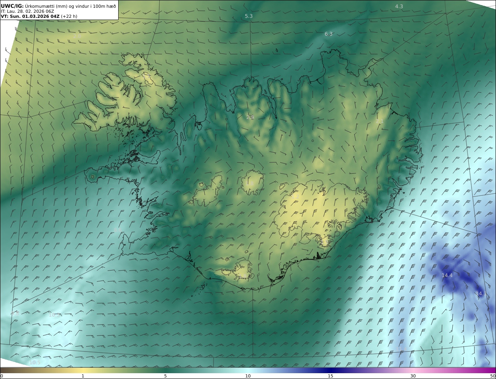Click the colorbar tick label '1'

coord(83,376)
